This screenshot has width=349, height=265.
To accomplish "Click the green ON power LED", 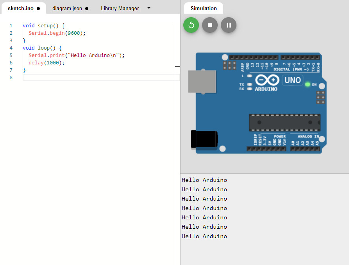I will coord(308,84).
